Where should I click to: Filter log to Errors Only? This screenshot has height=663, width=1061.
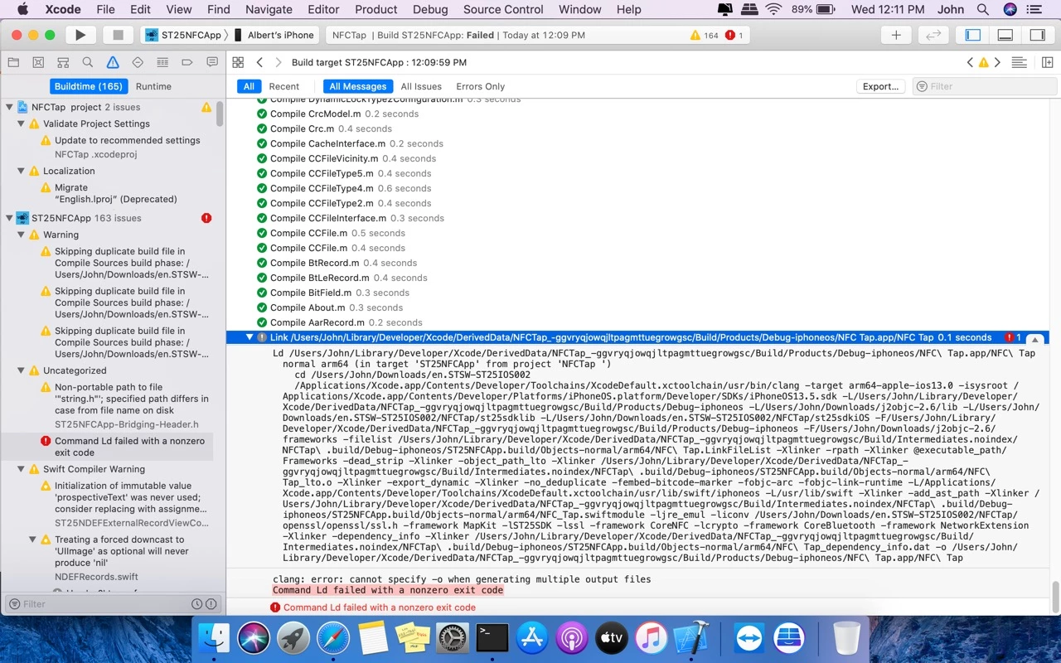[x=480, y=86]
